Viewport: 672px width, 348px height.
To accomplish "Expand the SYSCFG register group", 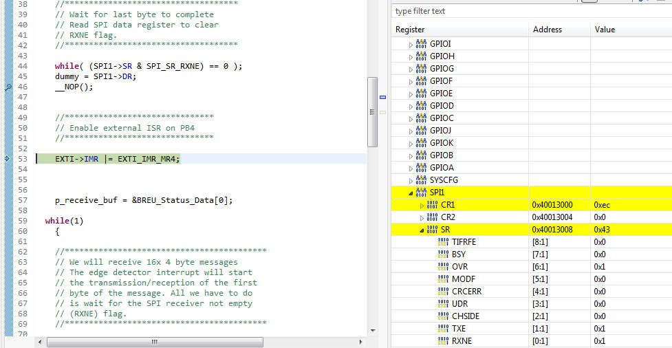I will coord(411,181).
